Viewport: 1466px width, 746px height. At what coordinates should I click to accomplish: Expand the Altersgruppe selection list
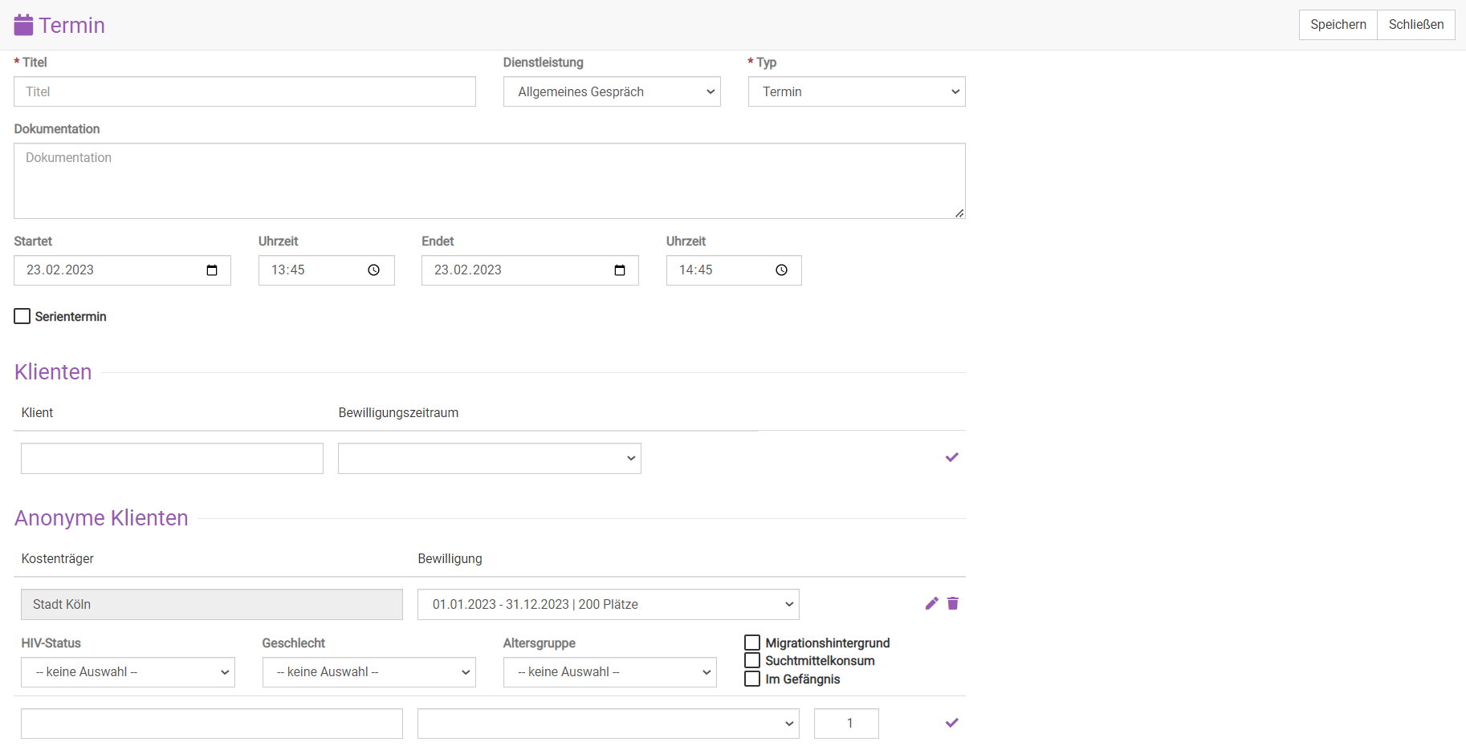click(609, 672)
